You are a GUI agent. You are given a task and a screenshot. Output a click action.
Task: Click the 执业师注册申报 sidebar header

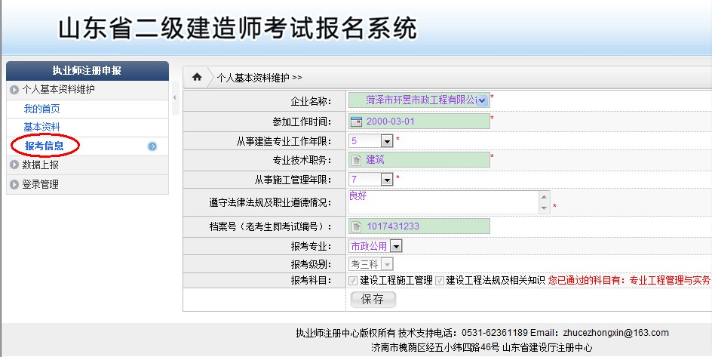tap(87, 71)
